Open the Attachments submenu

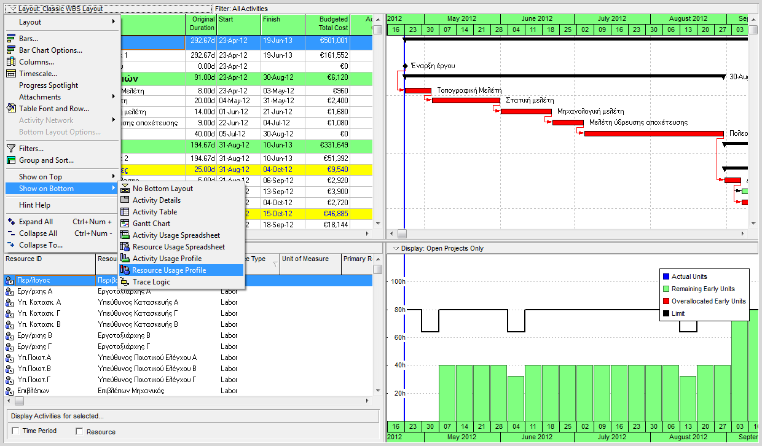pyautogui.click(x=62, y=97)
